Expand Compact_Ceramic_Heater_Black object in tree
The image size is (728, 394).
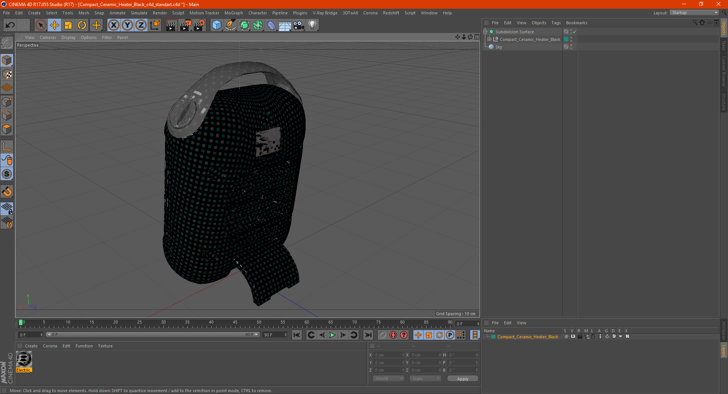tap(490, 39)
